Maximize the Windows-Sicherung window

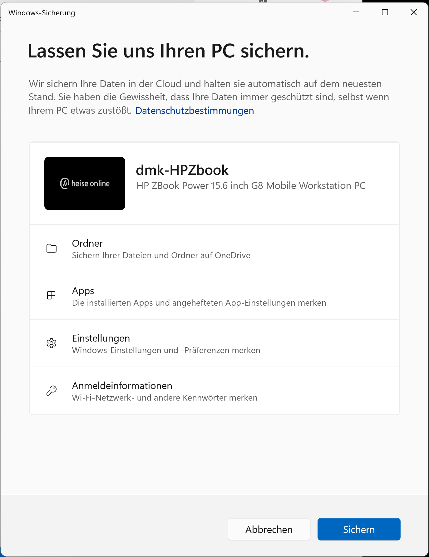click(x=385, y=12)
